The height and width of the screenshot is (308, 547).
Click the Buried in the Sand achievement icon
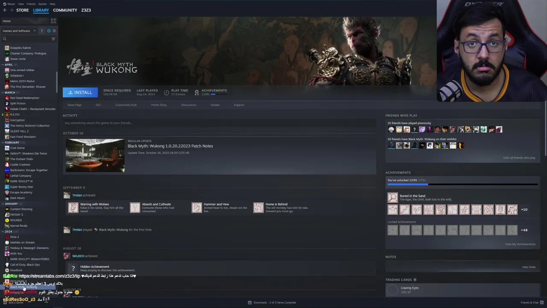pyautogui.click(x=392, y=198)
